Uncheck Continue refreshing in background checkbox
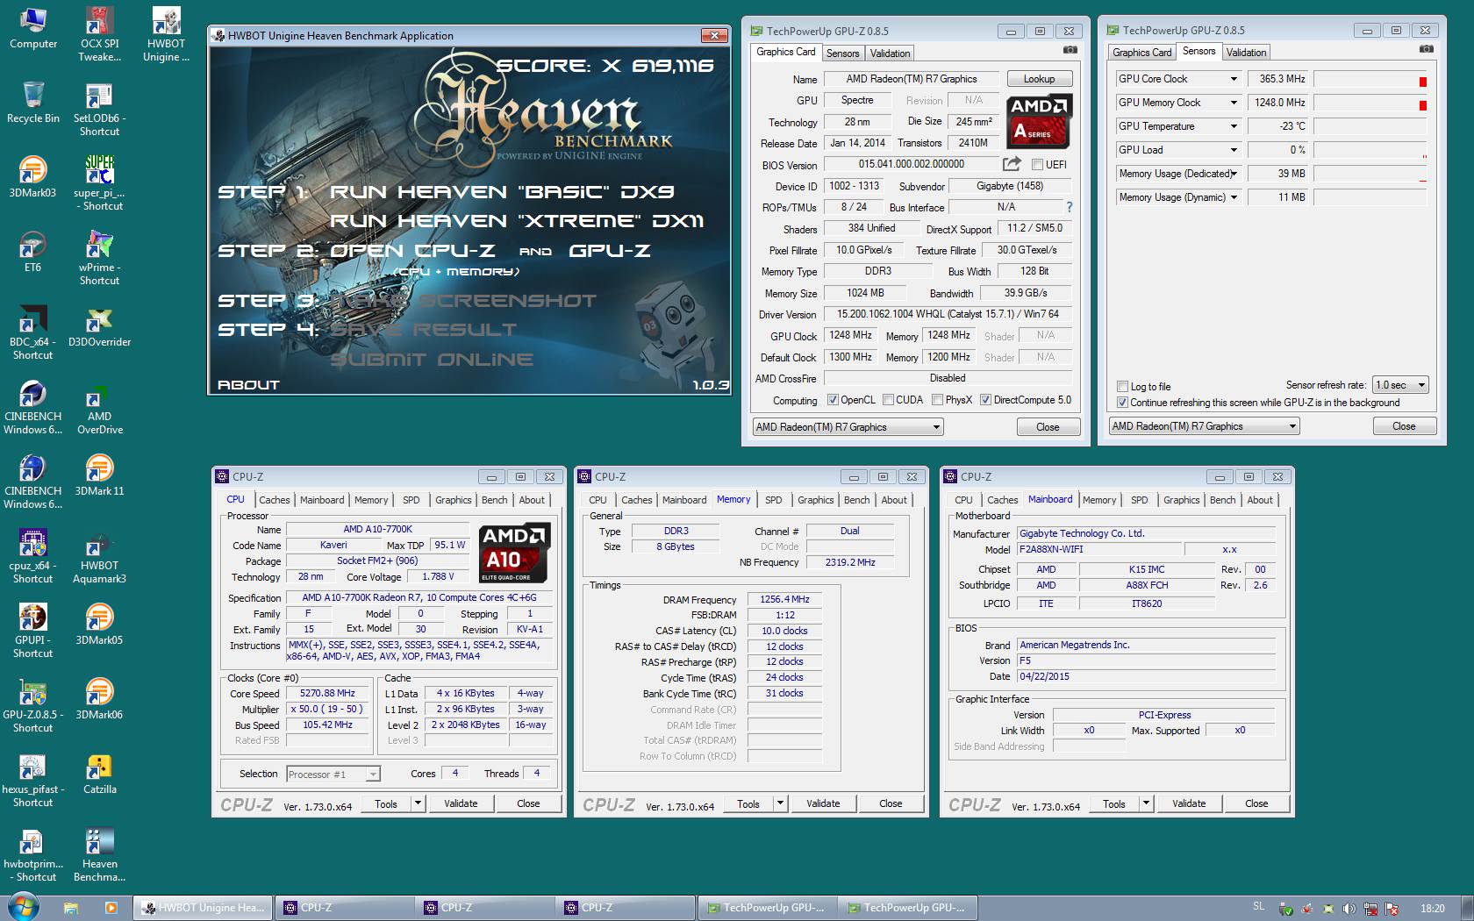Viewport: 1474px width, 921px height. (x=1122, y=403)
